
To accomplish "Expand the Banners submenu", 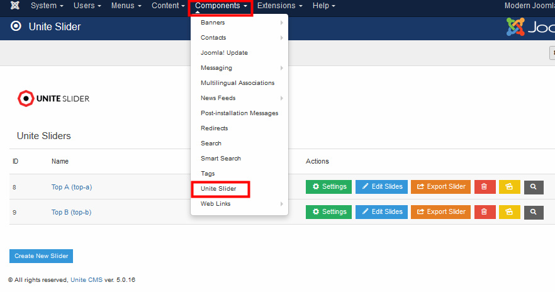I will (239, 22).
